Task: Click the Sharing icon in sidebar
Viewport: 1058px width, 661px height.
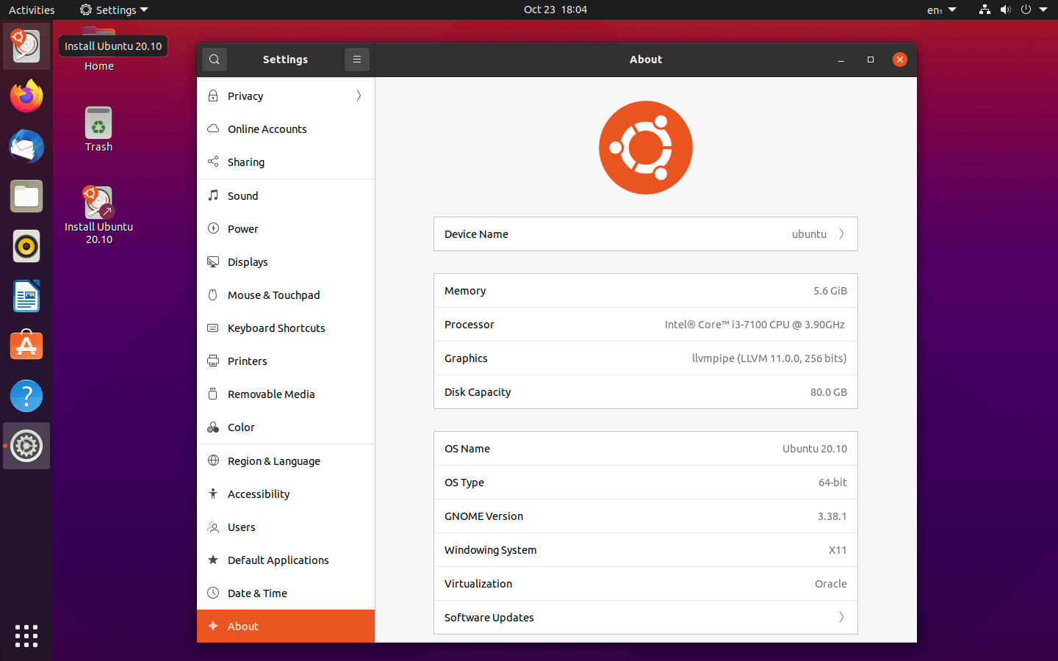Action: point(213,162)
